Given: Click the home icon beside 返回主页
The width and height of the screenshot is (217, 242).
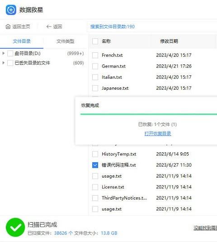Looking at the screenshot, I should [8, 27].
